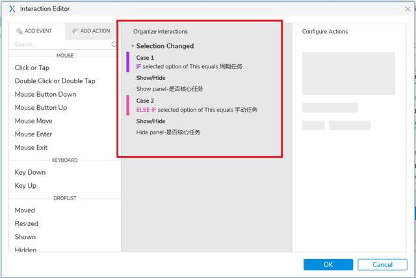Close the Interaction Editor dialog
This screenshot has height=278, width=416.
coord(408,9)
